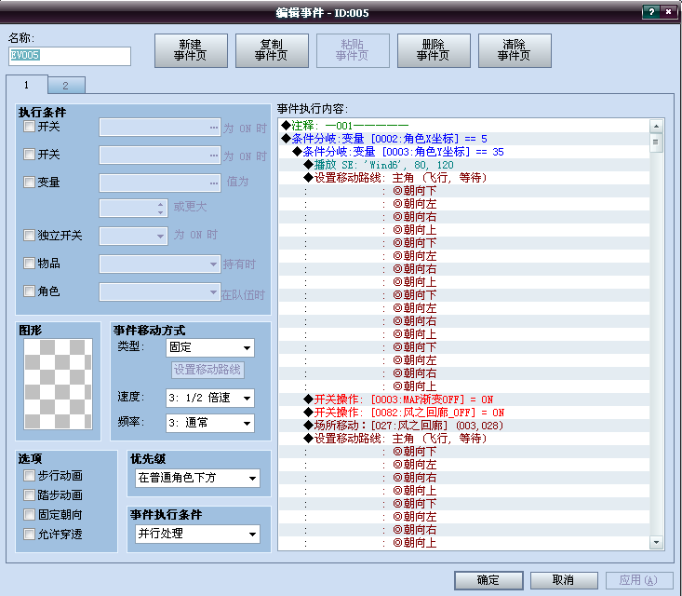Toggle 踏步动画 option checkbox
Image resolution: width=682 pixels, height=596 pixels.
click(x=29, y=495)
